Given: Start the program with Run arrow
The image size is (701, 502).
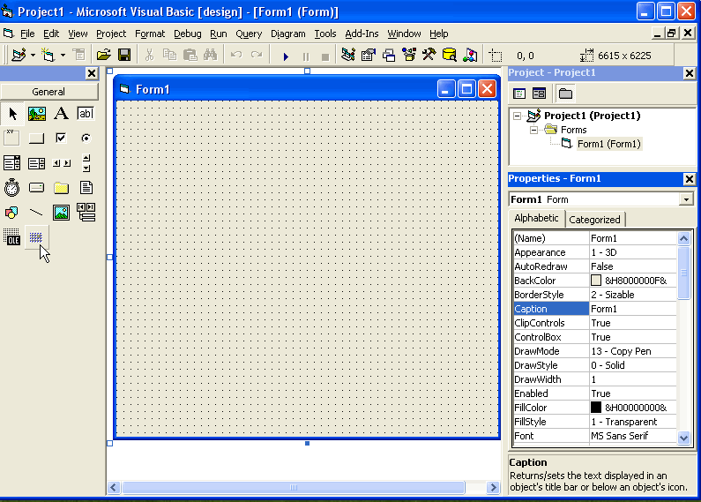Looking at the screenshot, I should [x=286, y=56].
